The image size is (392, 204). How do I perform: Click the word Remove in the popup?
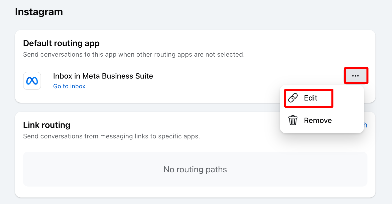[x=318, y=120]
